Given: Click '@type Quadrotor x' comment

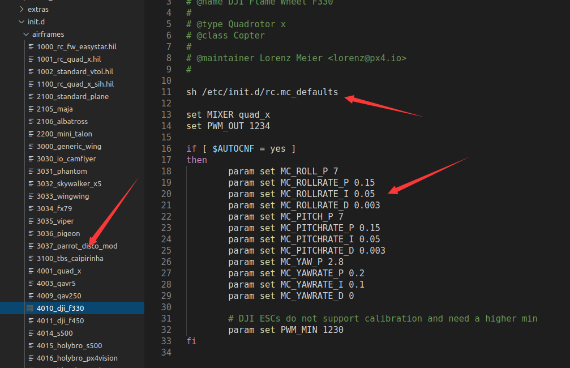Looking at the screenshot, I should click(236, 24).
